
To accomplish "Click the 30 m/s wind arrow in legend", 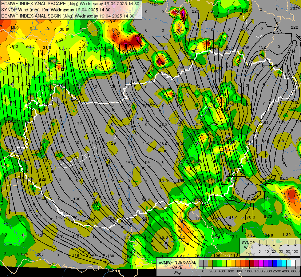I will point(281,243).
